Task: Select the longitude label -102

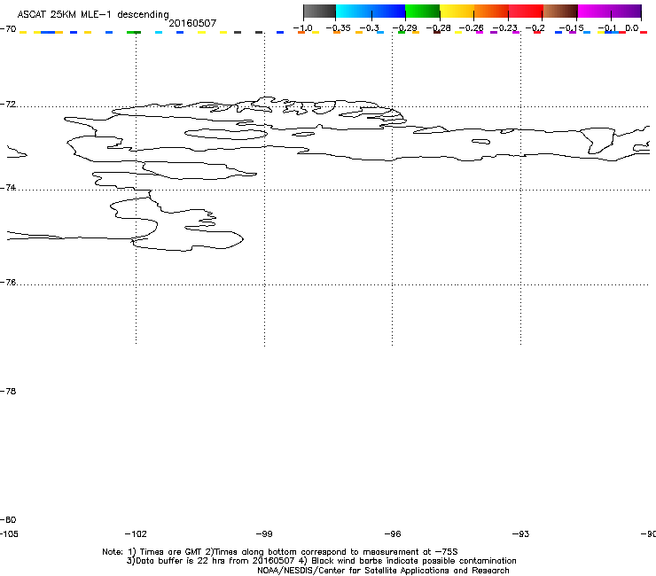Action: point(136,533)
